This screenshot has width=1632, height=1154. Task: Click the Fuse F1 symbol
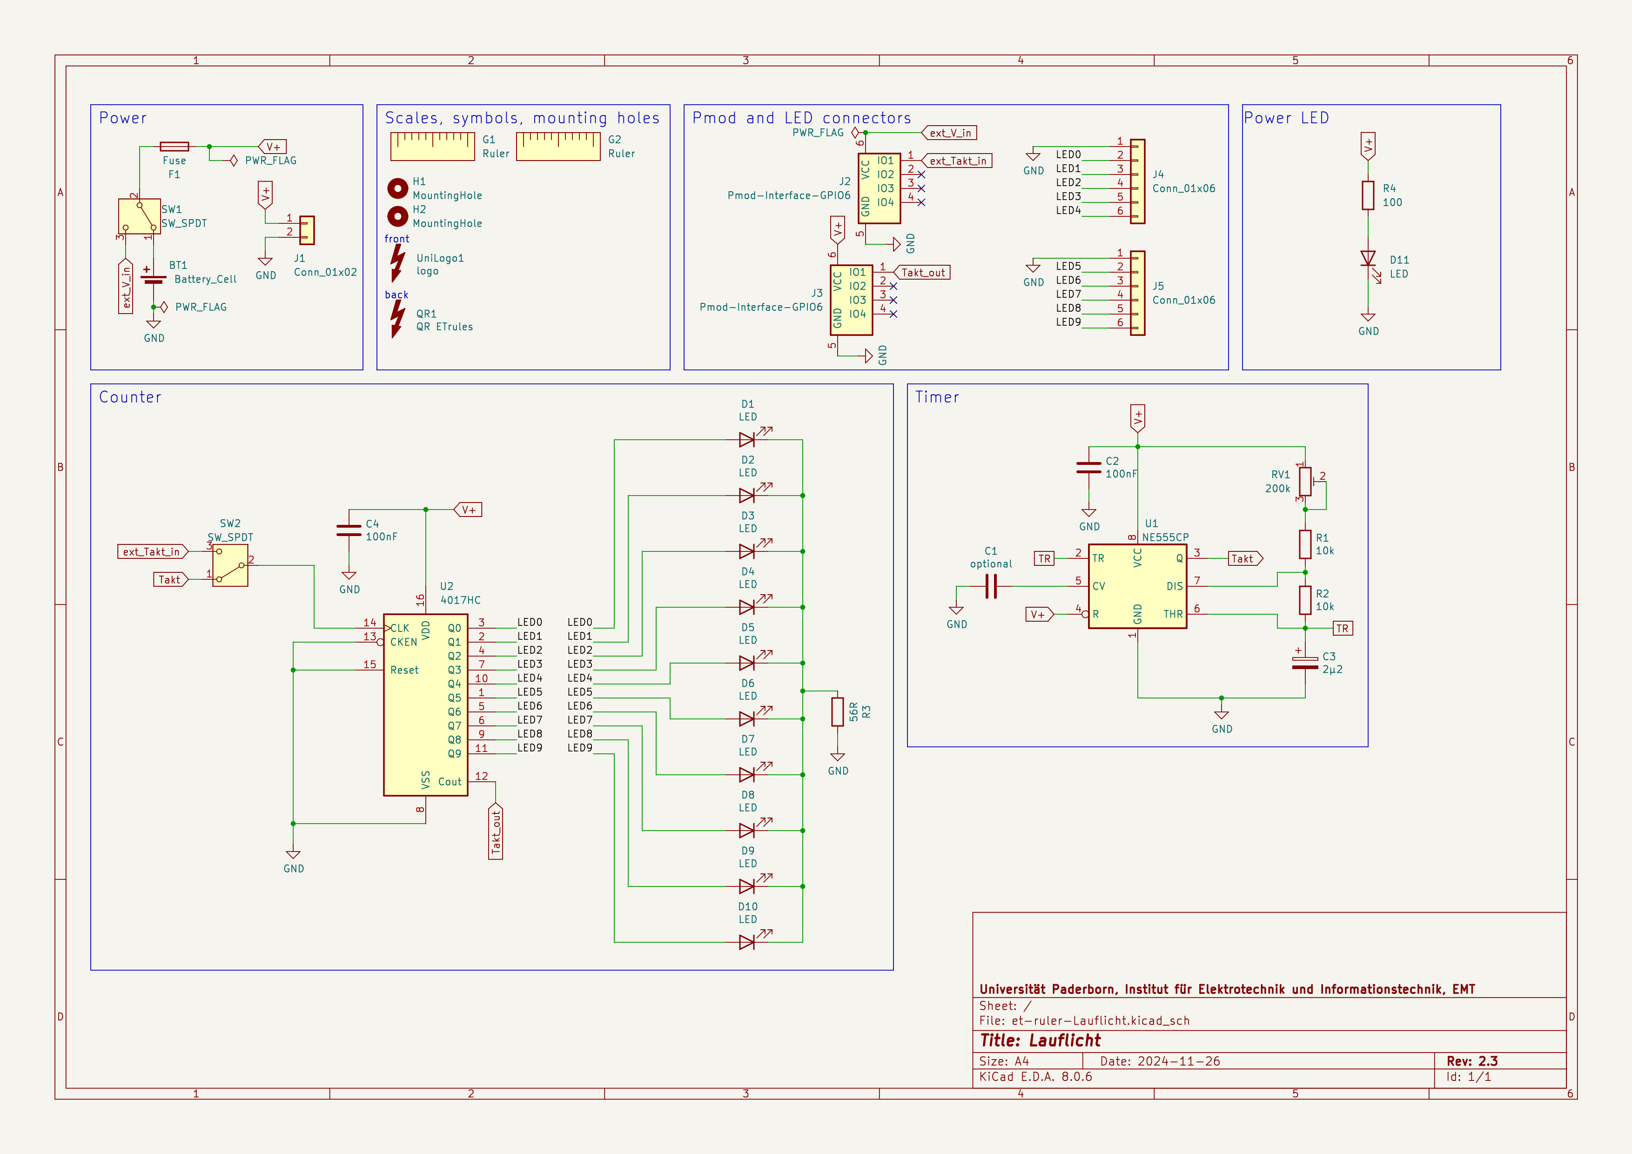[174, 147]
